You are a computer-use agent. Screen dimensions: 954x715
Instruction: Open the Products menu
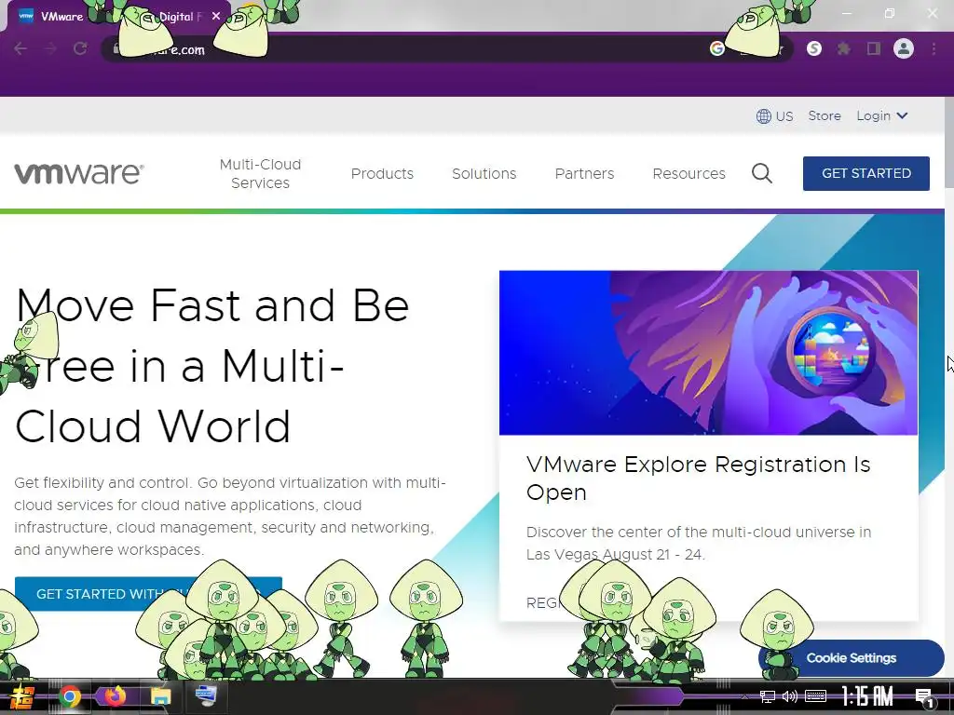382,173
